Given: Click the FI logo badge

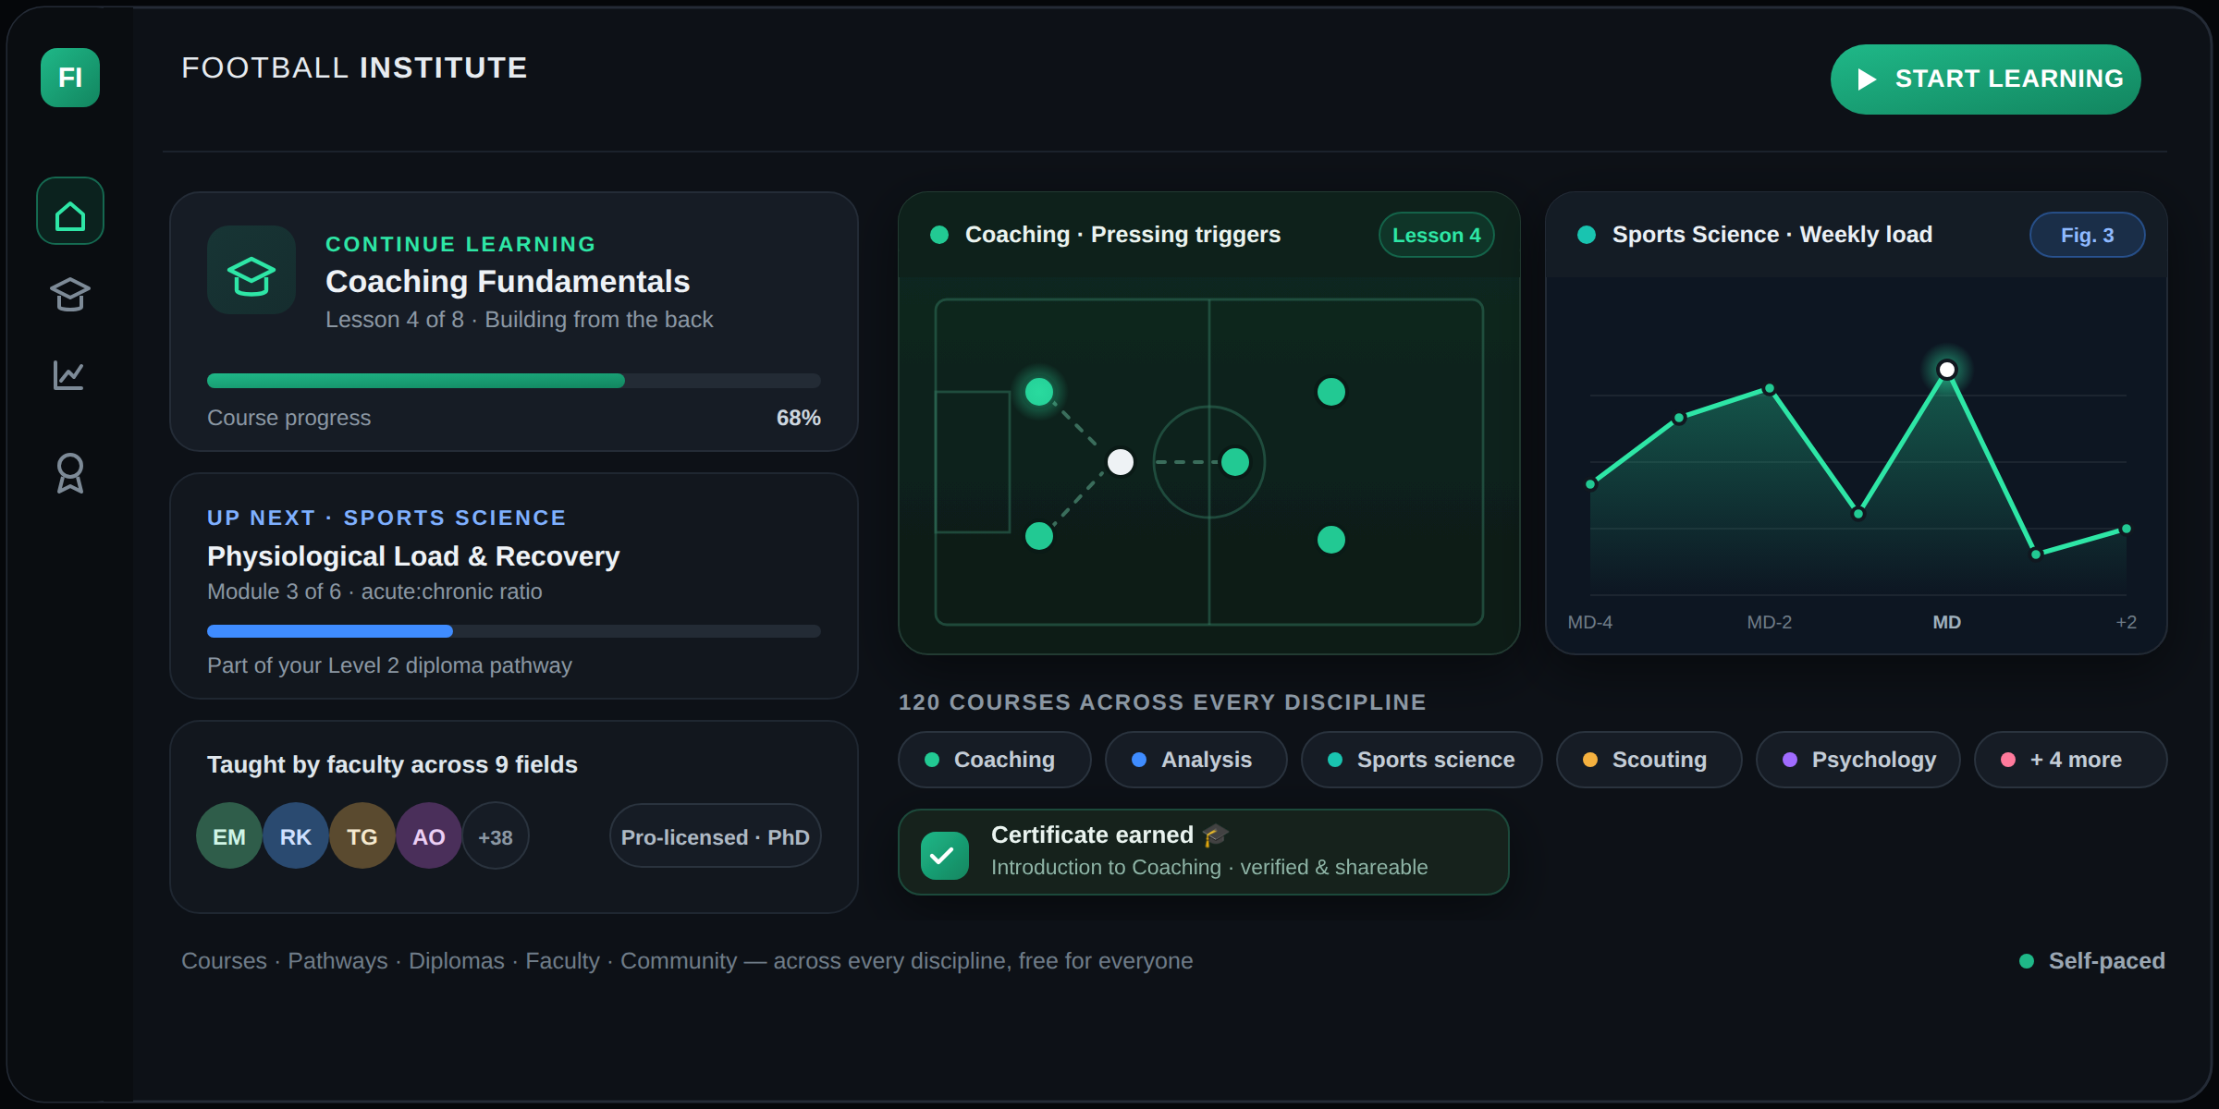Looking at the screenshot, I should click(x=70, y=78).
